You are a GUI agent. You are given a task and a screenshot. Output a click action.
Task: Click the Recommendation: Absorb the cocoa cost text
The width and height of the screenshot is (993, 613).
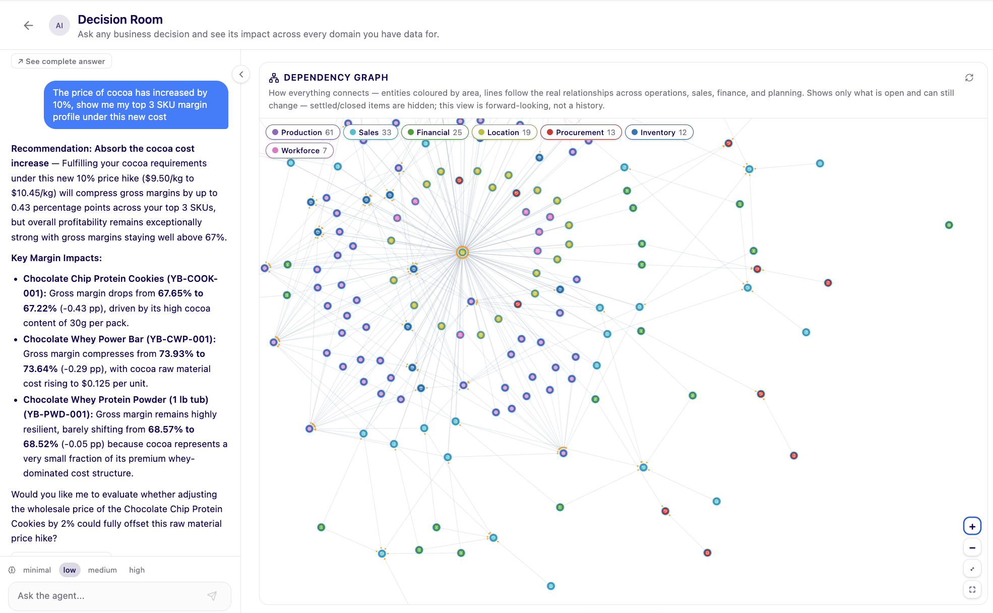coord(103,156)
